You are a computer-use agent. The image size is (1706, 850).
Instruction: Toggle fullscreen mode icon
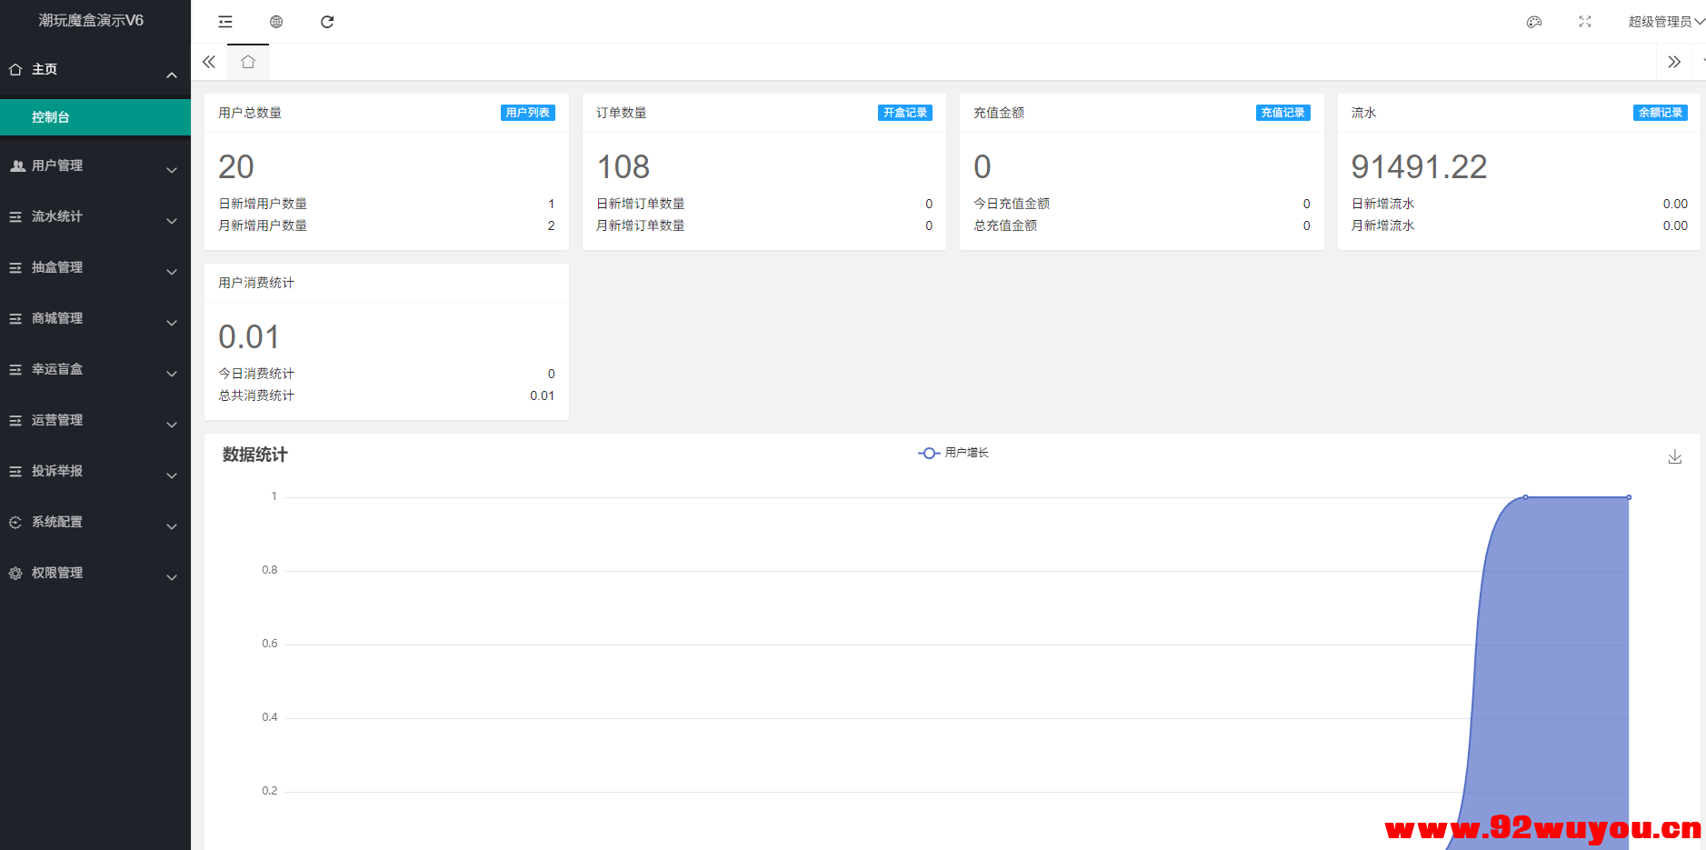[1585, 22]
